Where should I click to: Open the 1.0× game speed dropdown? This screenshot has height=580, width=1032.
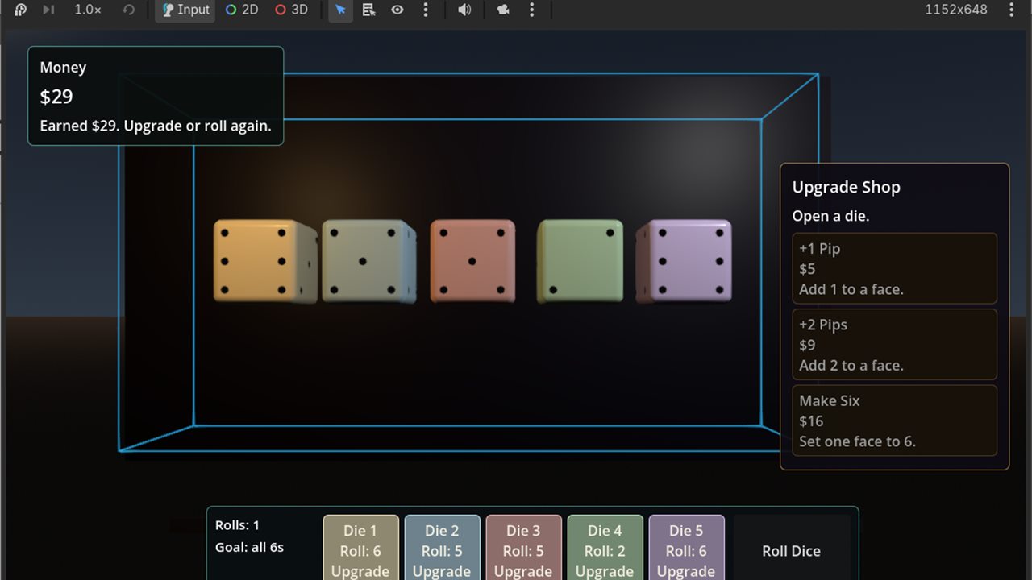[x=88, y=10]
